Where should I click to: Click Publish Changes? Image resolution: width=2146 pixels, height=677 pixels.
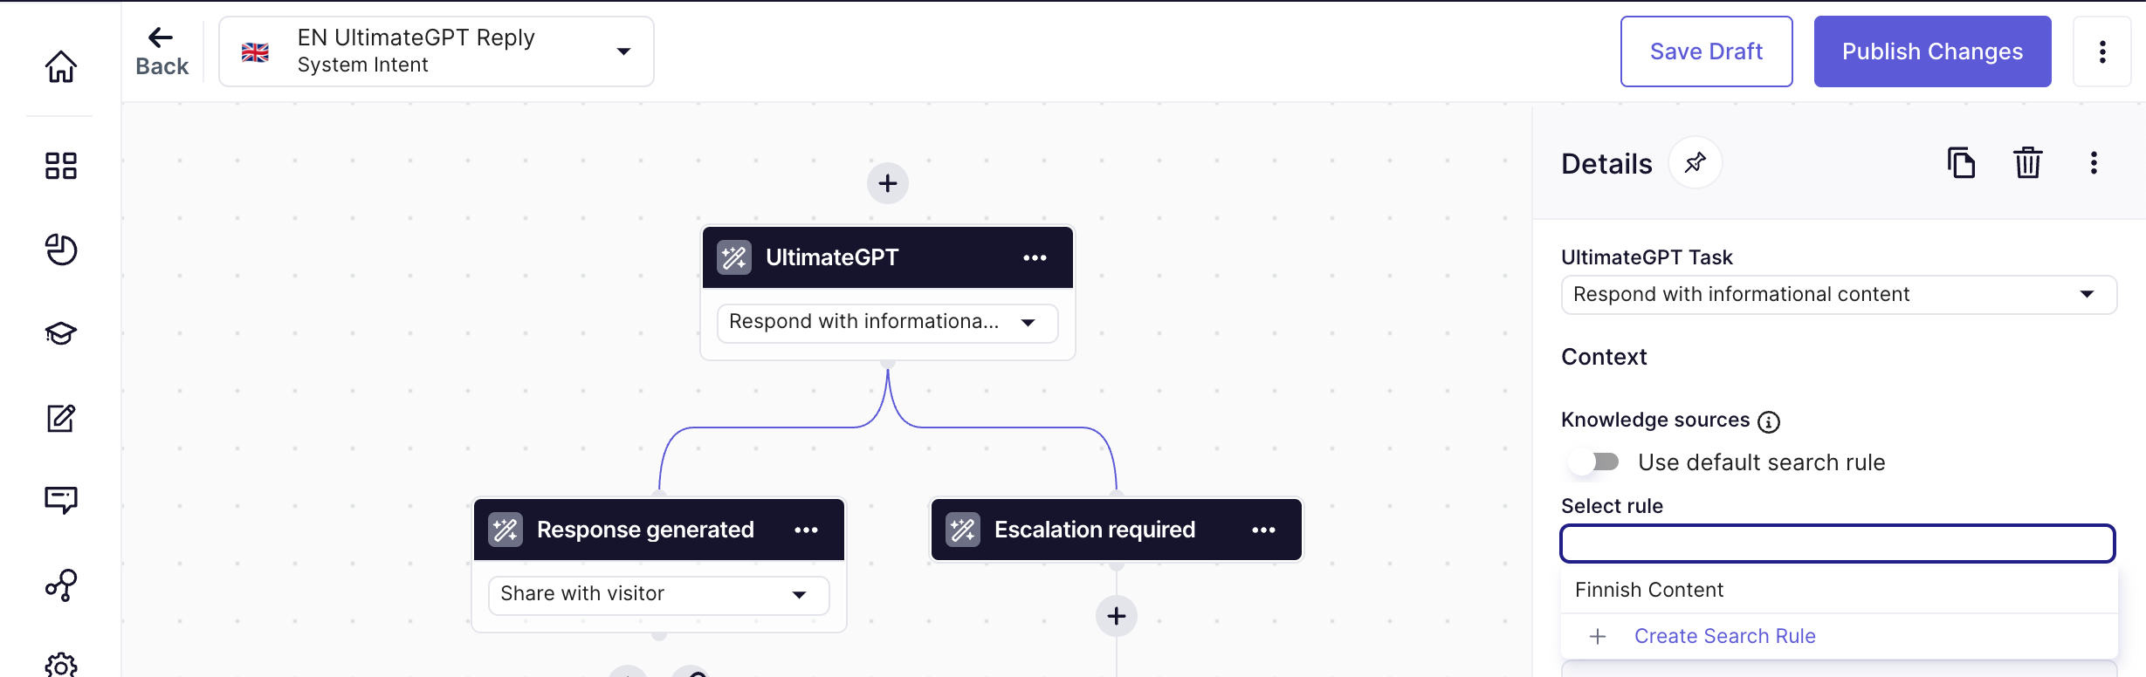(x=1932, y=51)
